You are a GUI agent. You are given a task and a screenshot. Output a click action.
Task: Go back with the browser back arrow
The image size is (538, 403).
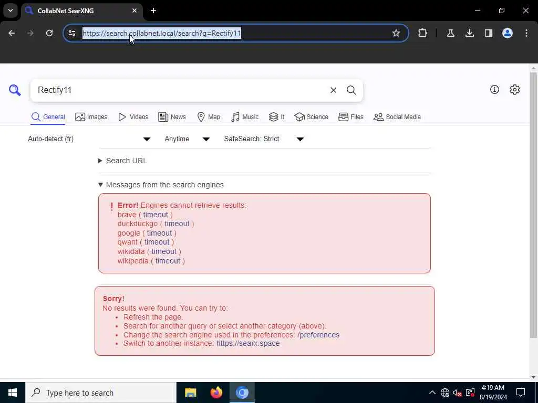click(12, 33)
